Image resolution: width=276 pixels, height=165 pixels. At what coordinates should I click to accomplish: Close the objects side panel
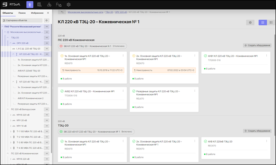point(48,13)
